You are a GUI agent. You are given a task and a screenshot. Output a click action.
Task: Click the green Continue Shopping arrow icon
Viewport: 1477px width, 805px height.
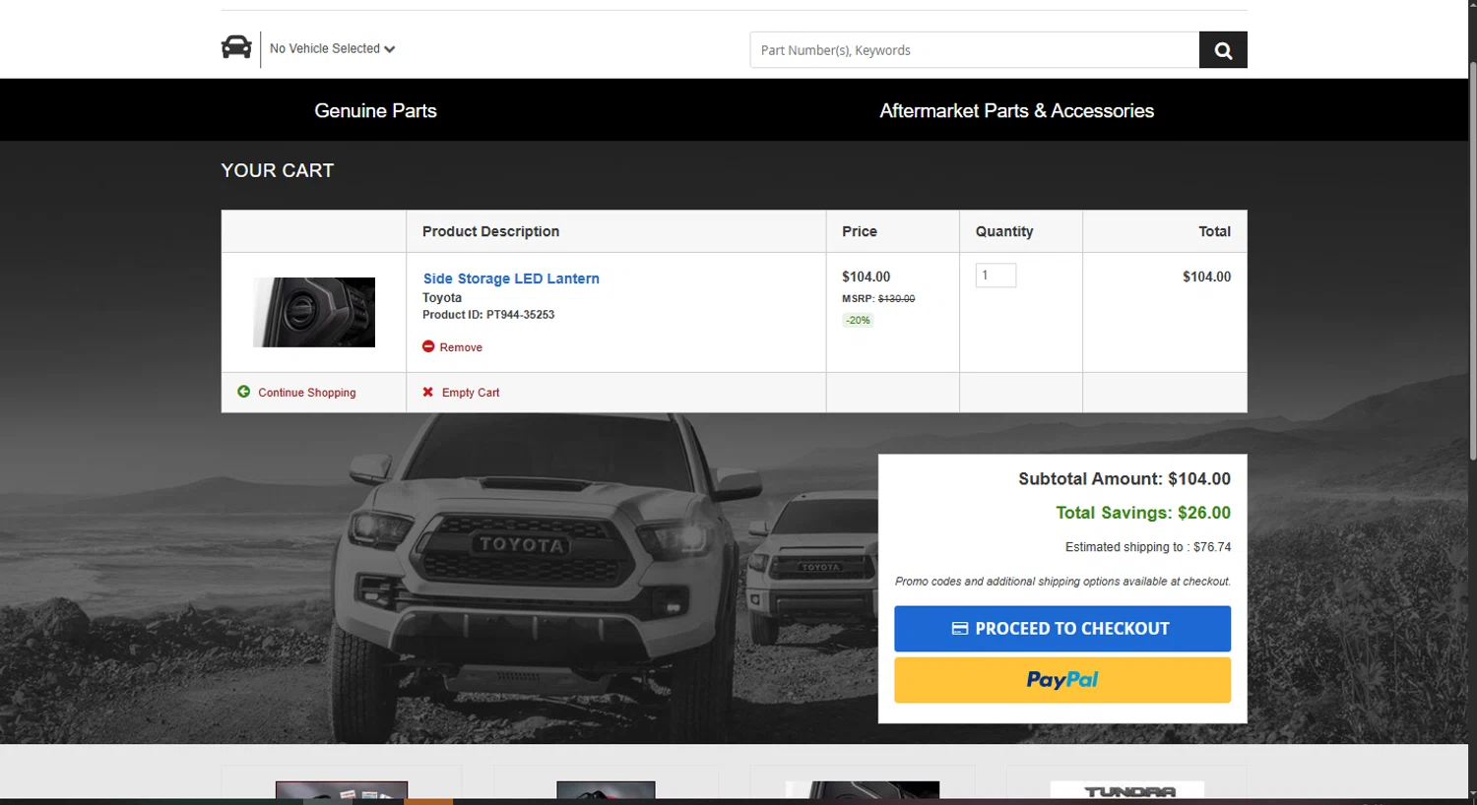tap(243, 392)
